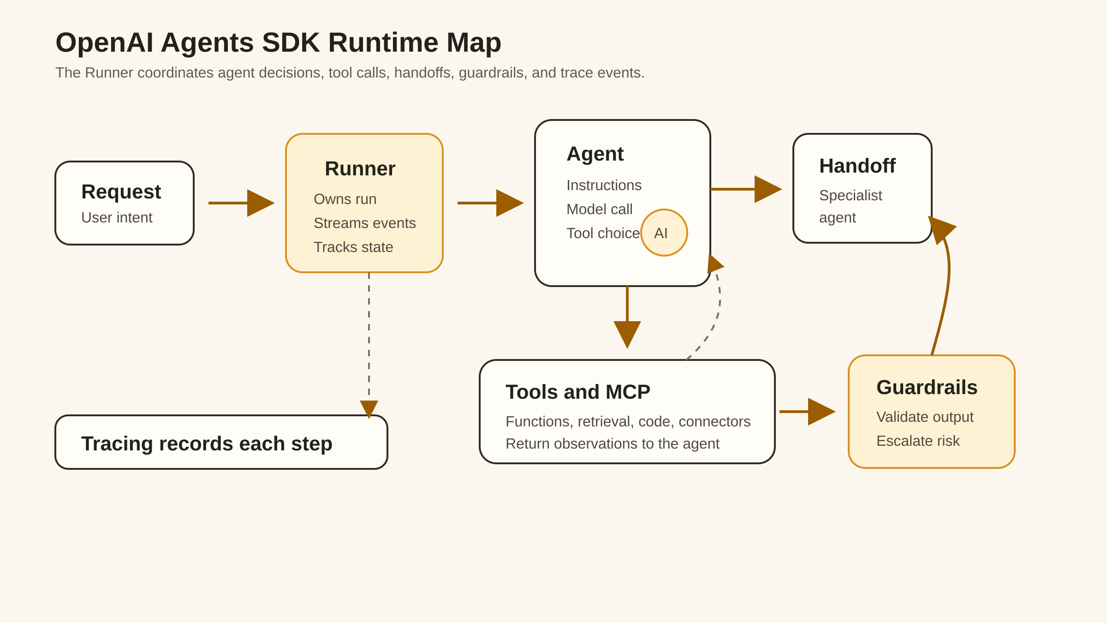Viewport: 1107px width, 623px height.
Task: Click 'Specialist' in the Handoff box
Action: [851, 195]
